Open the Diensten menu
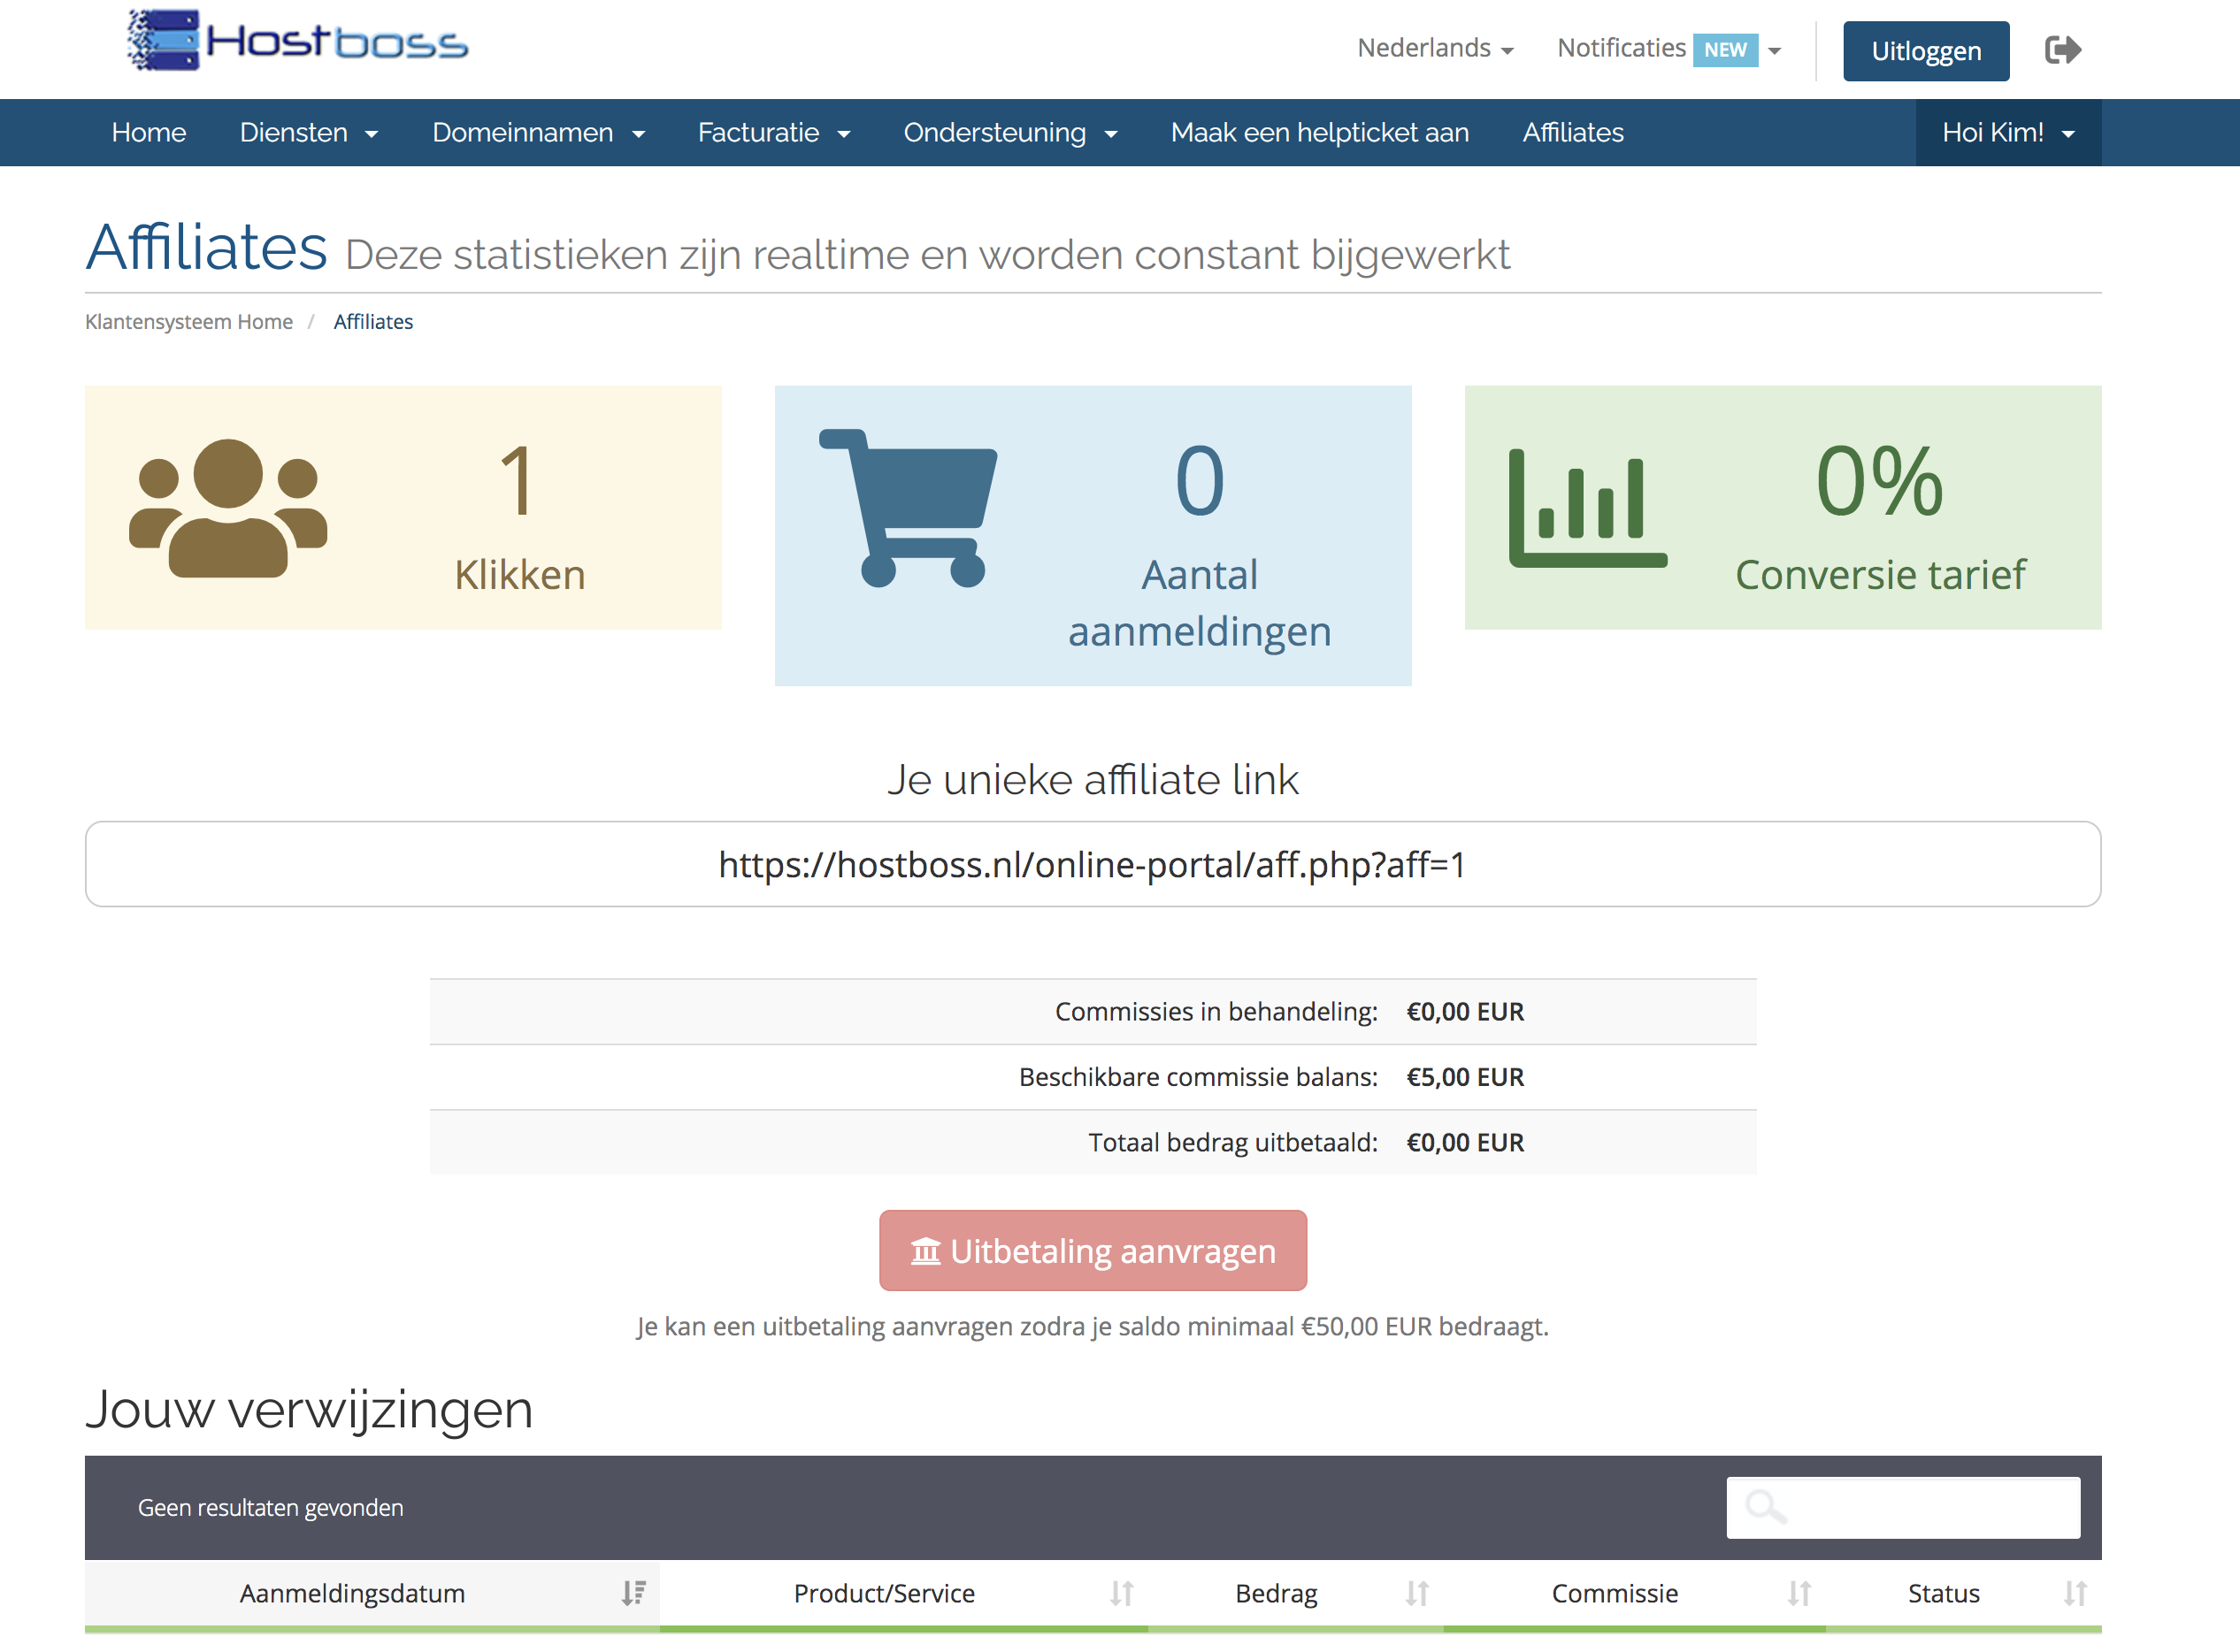Image resolution: width=2240 pixels, height=1652 pixels. point(308,132)
